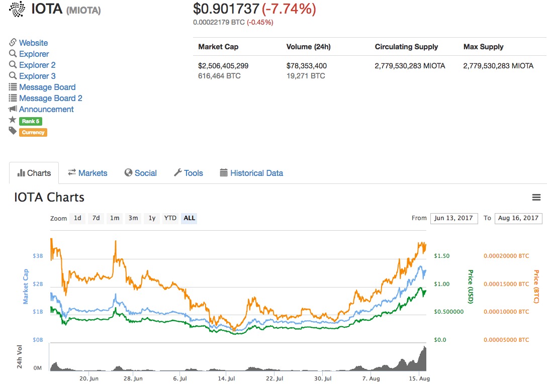
Task: Click the tag icon beside Currency
Action: (13, 131)
